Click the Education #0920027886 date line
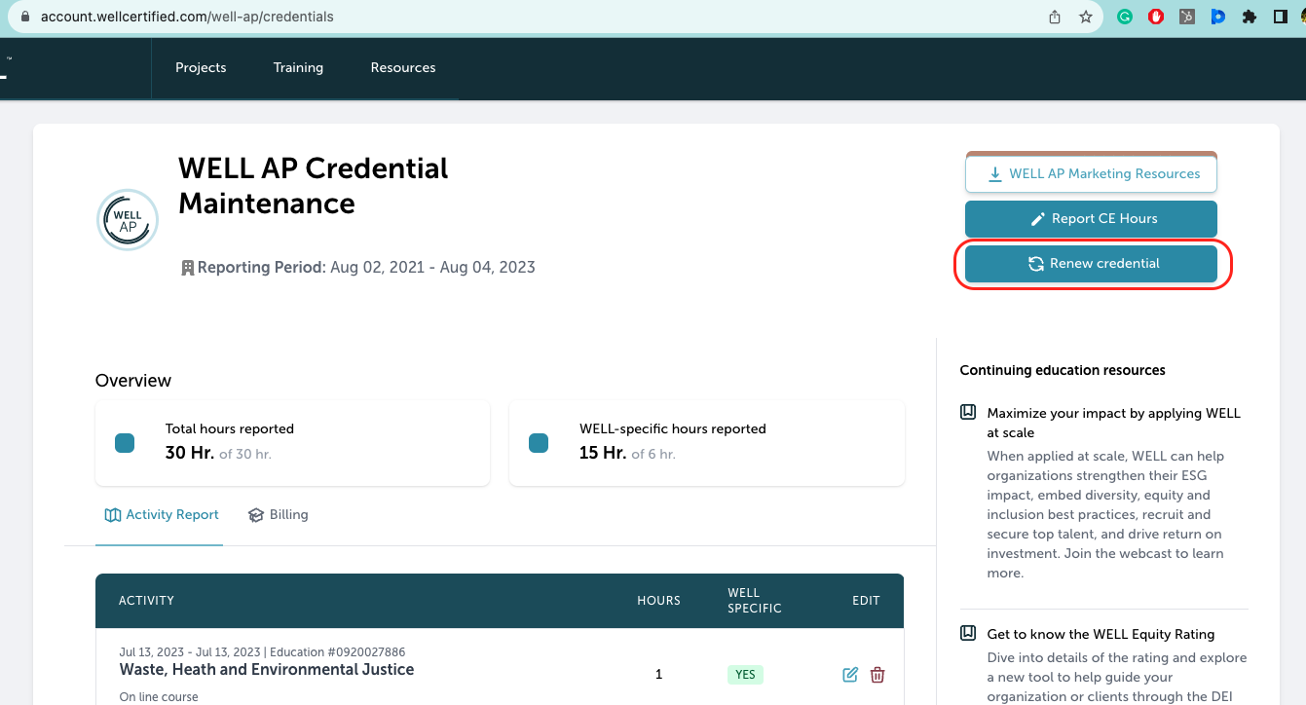The width and height of the screenshot is (1306, 705). (x=262, y=652)
